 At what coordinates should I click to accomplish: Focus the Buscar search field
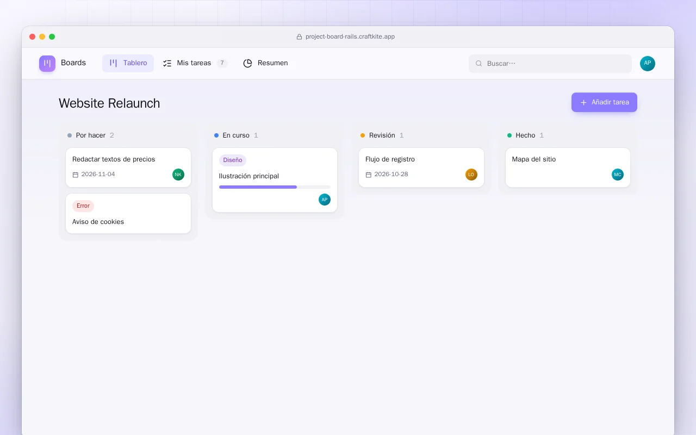click(550, 64)
